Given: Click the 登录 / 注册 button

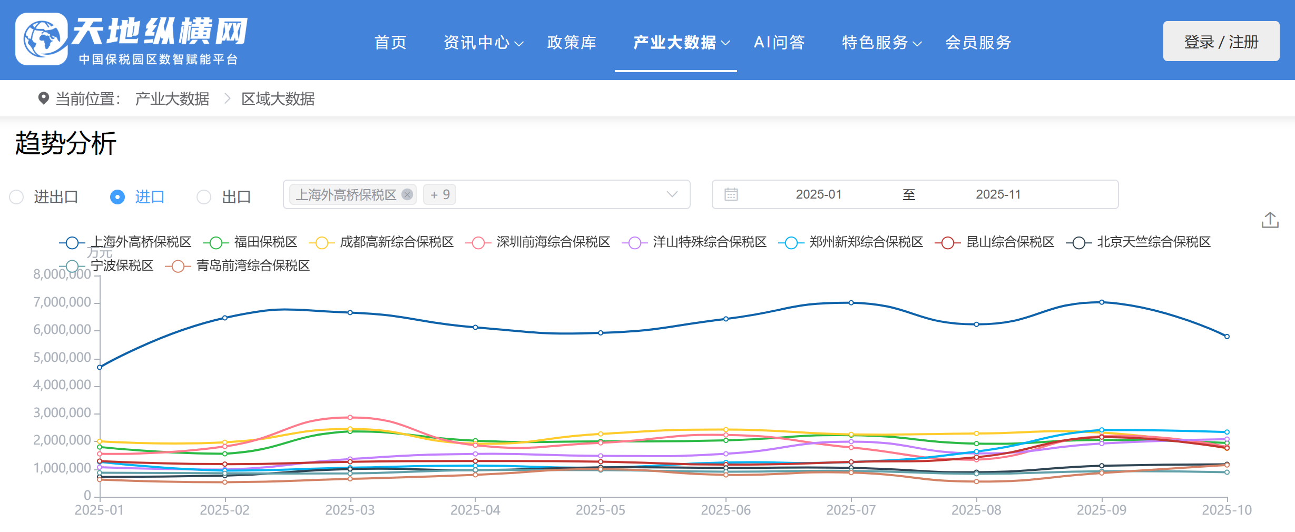Looking at the screenshot, I should pyautogui.click(x=1221, y=42).
